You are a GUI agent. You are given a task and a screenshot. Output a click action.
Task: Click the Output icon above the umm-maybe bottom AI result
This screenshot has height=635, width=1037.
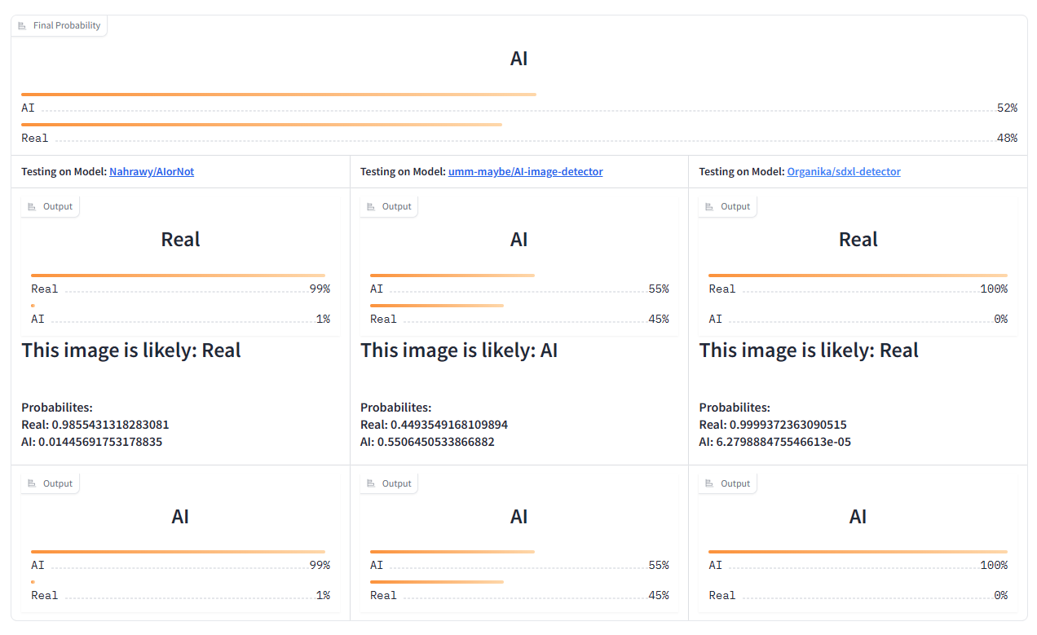coord(371,484)
